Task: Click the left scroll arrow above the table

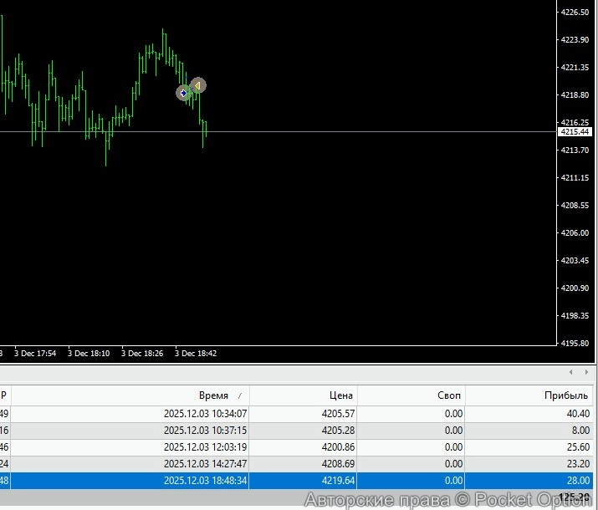Action: [x=571, y=372]
